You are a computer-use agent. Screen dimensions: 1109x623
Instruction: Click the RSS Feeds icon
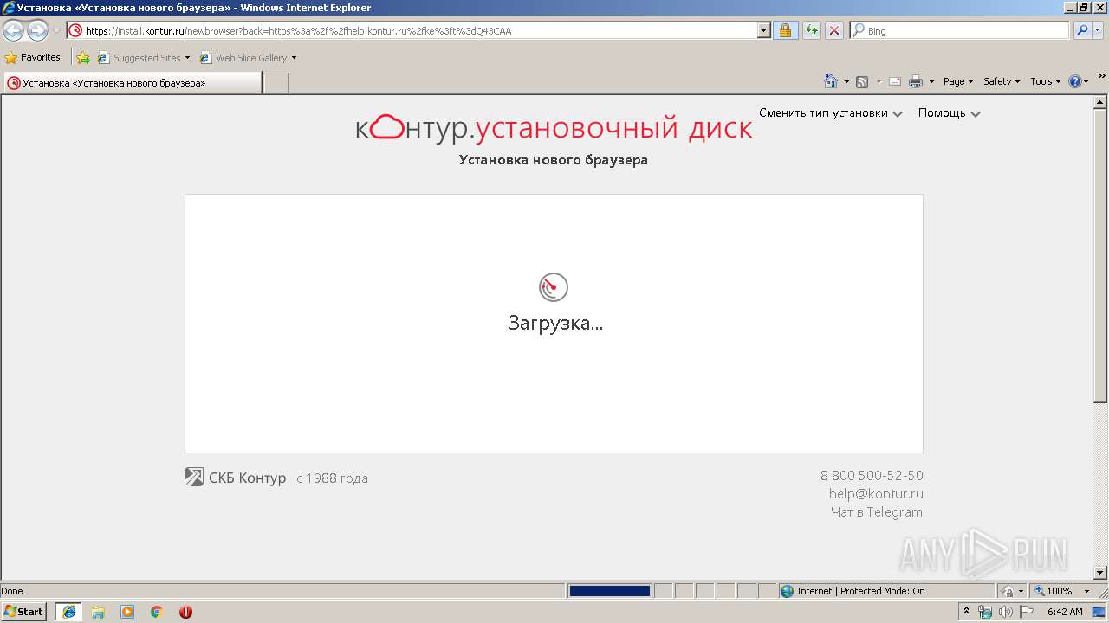862,81
